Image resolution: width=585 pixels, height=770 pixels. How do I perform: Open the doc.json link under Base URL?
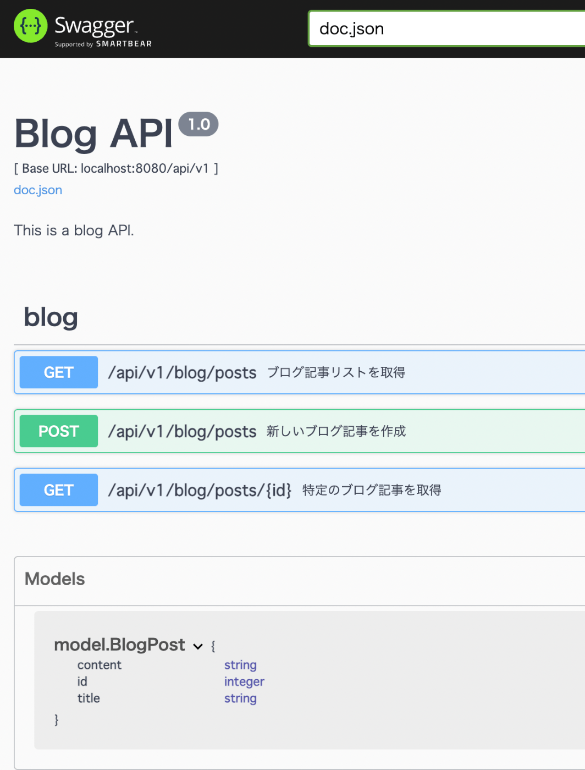[x=38, y=190]
